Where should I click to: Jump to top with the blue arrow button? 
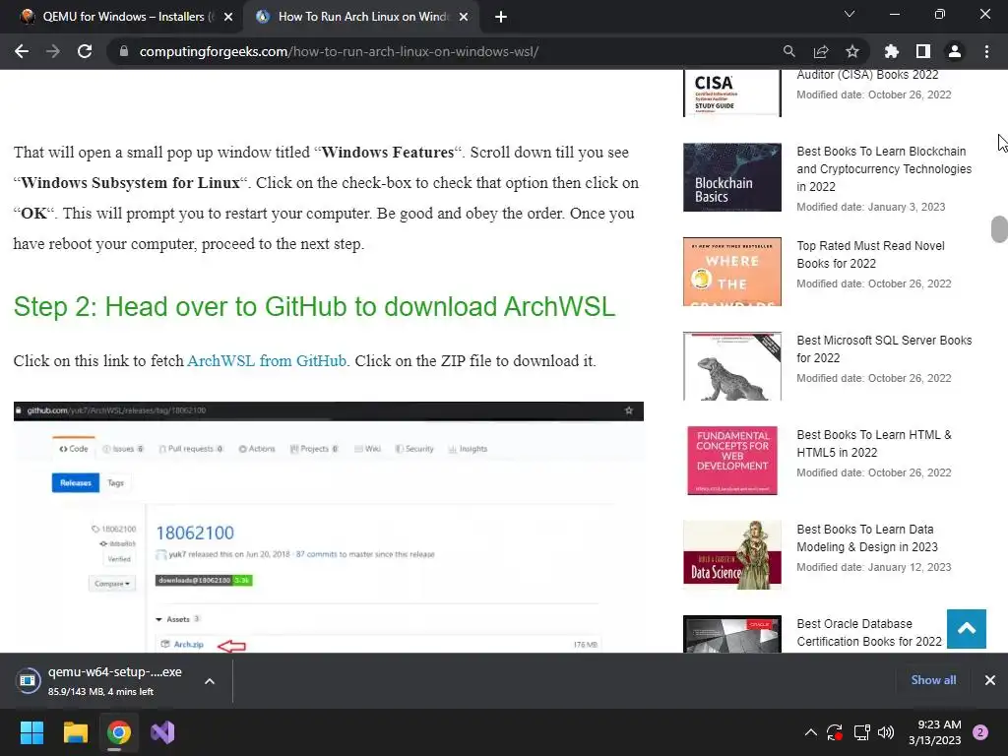967,629
